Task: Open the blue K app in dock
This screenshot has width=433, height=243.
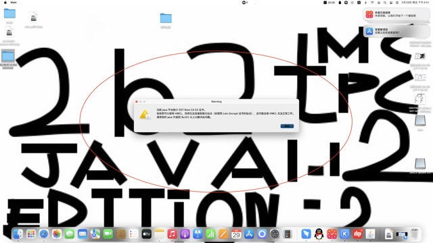Action: 344,234
